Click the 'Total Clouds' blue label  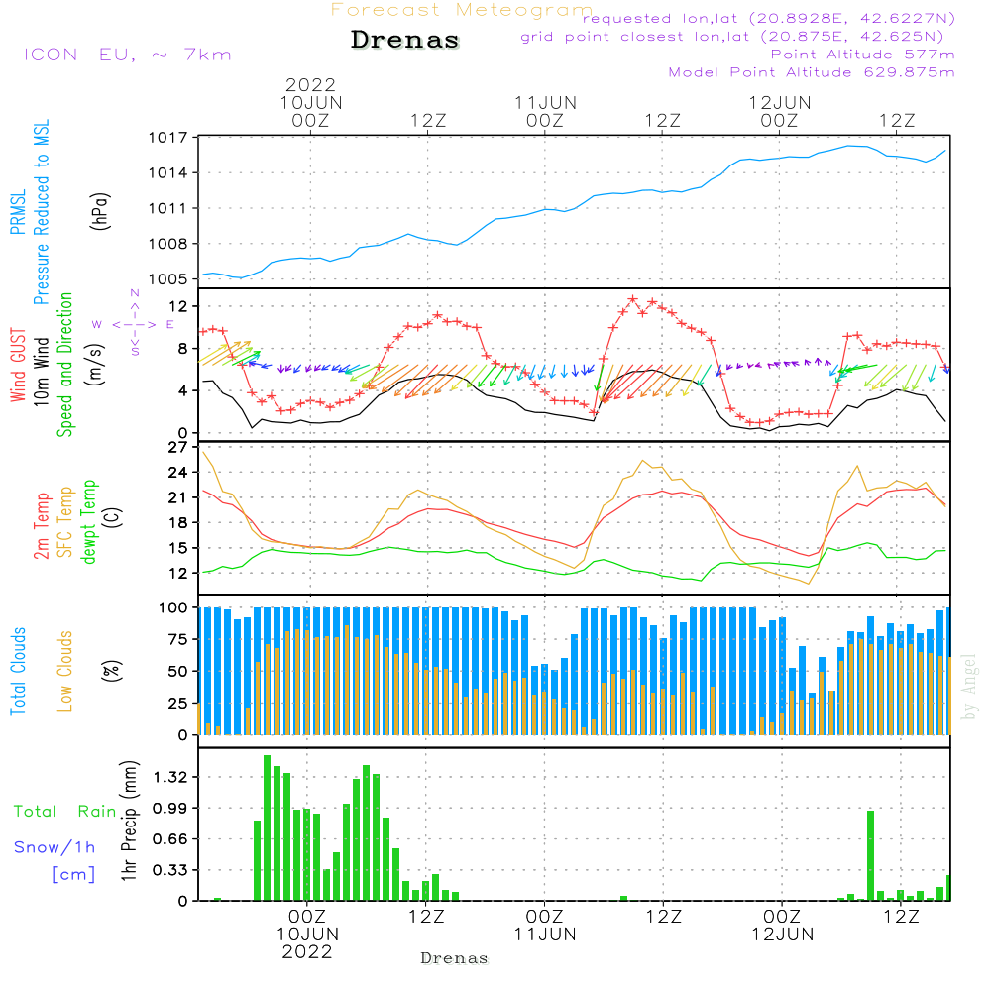point(18,671)
